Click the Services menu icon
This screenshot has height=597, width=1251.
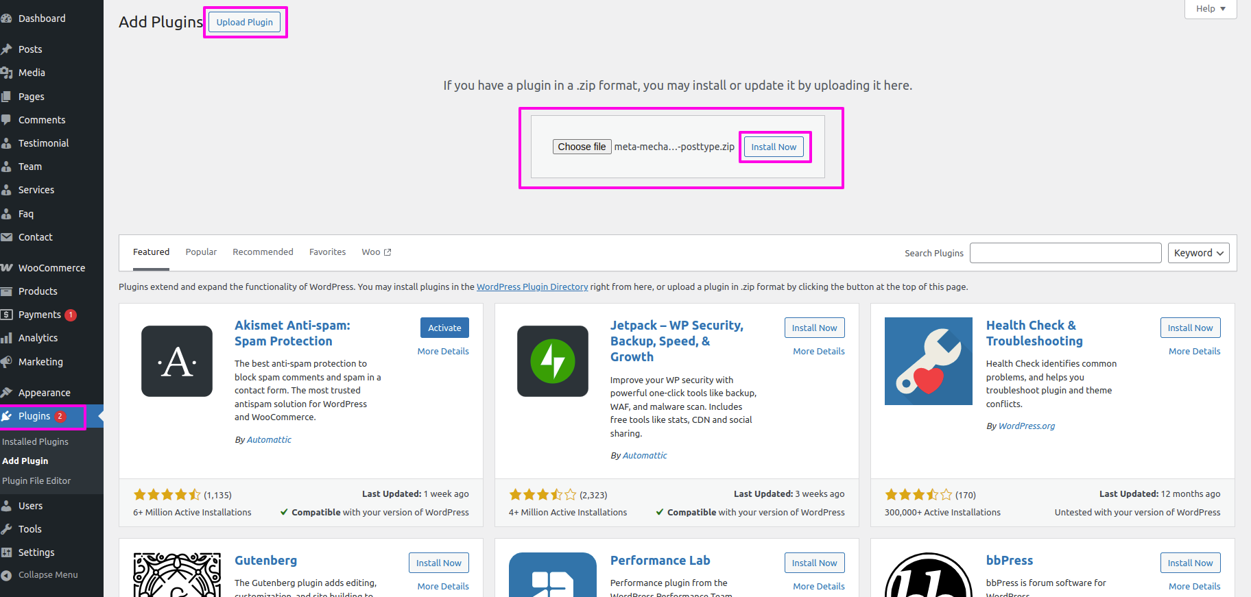6,190
